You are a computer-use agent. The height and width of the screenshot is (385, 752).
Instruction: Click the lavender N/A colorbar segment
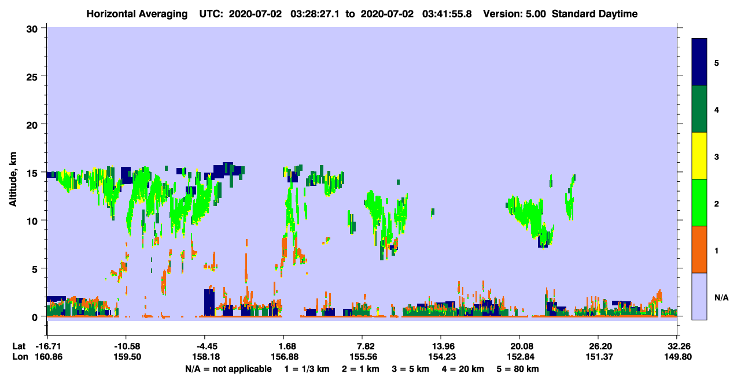click(699, 296)
